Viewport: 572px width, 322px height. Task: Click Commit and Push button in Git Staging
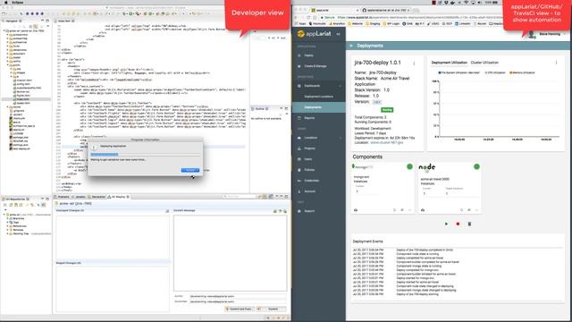point(240,309)
